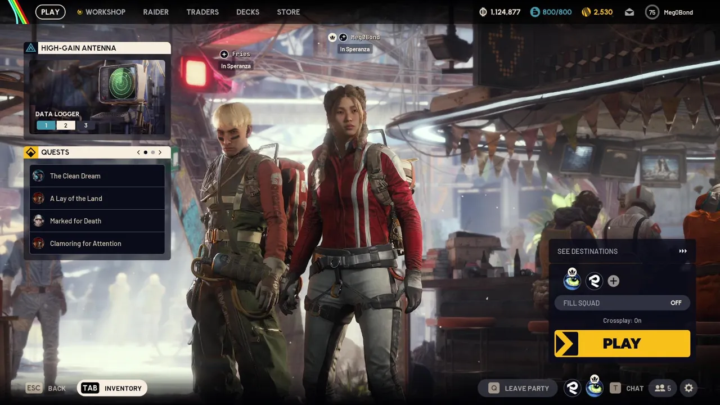Screen dimensions: 720x405
Task: Expand SEE DESTINATIONS panel
Action: (622, 251)
